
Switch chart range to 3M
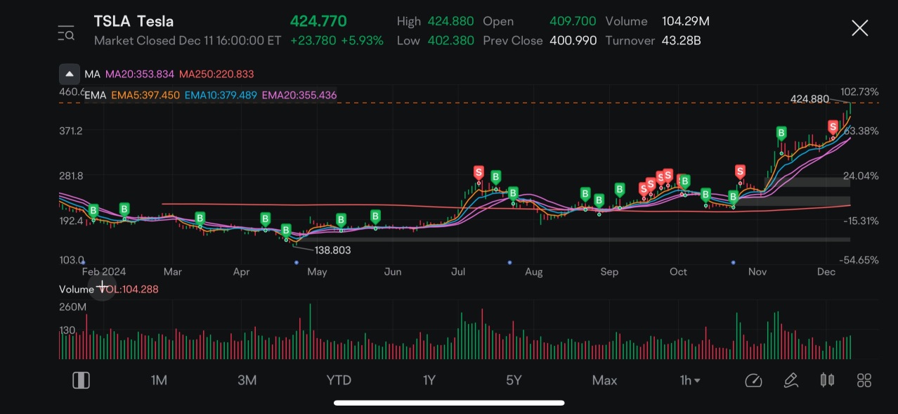(247, 380)
